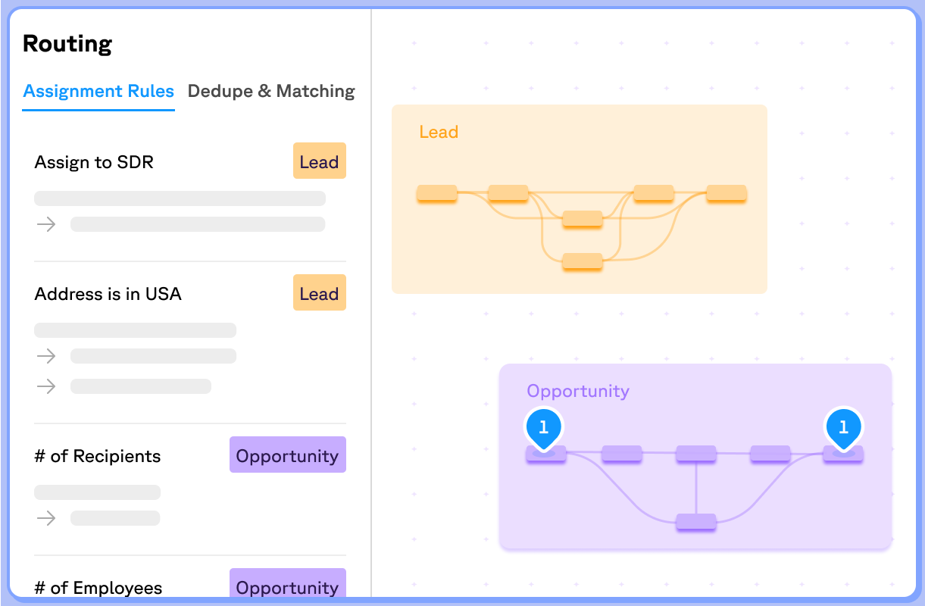
Task: Click the Opportunity panel title label
Action: [578, 391]
